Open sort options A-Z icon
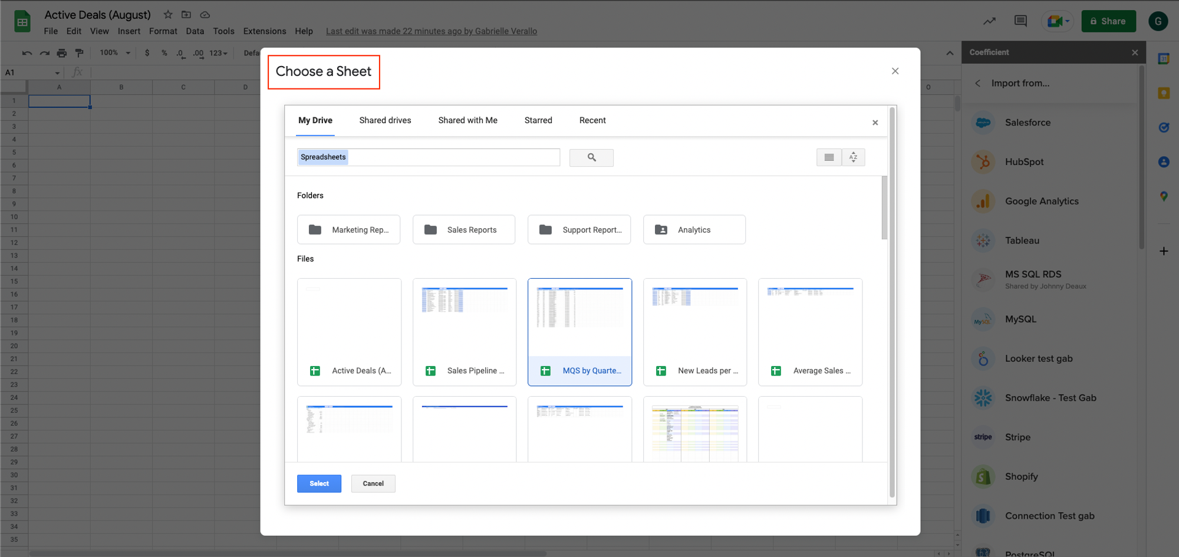The image size is (1179, 557). pos(853,157)
